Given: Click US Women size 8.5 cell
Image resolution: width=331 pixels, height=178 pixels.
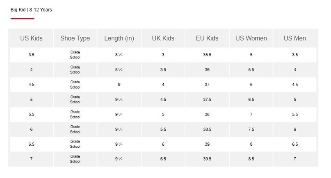Looking at the screenshot, I should pos(251,158).
